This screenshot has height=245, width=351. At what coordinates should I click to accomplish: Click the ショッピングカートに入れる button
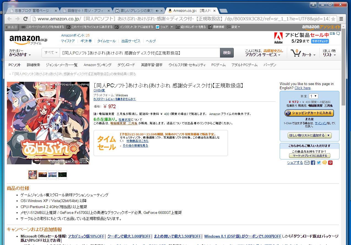click(x=309, y=113)
